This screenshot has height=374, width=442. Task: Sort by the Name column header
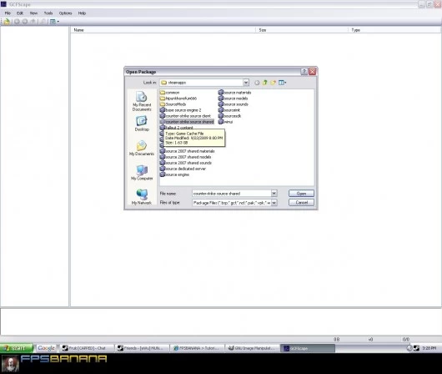(x=163, y=30)
